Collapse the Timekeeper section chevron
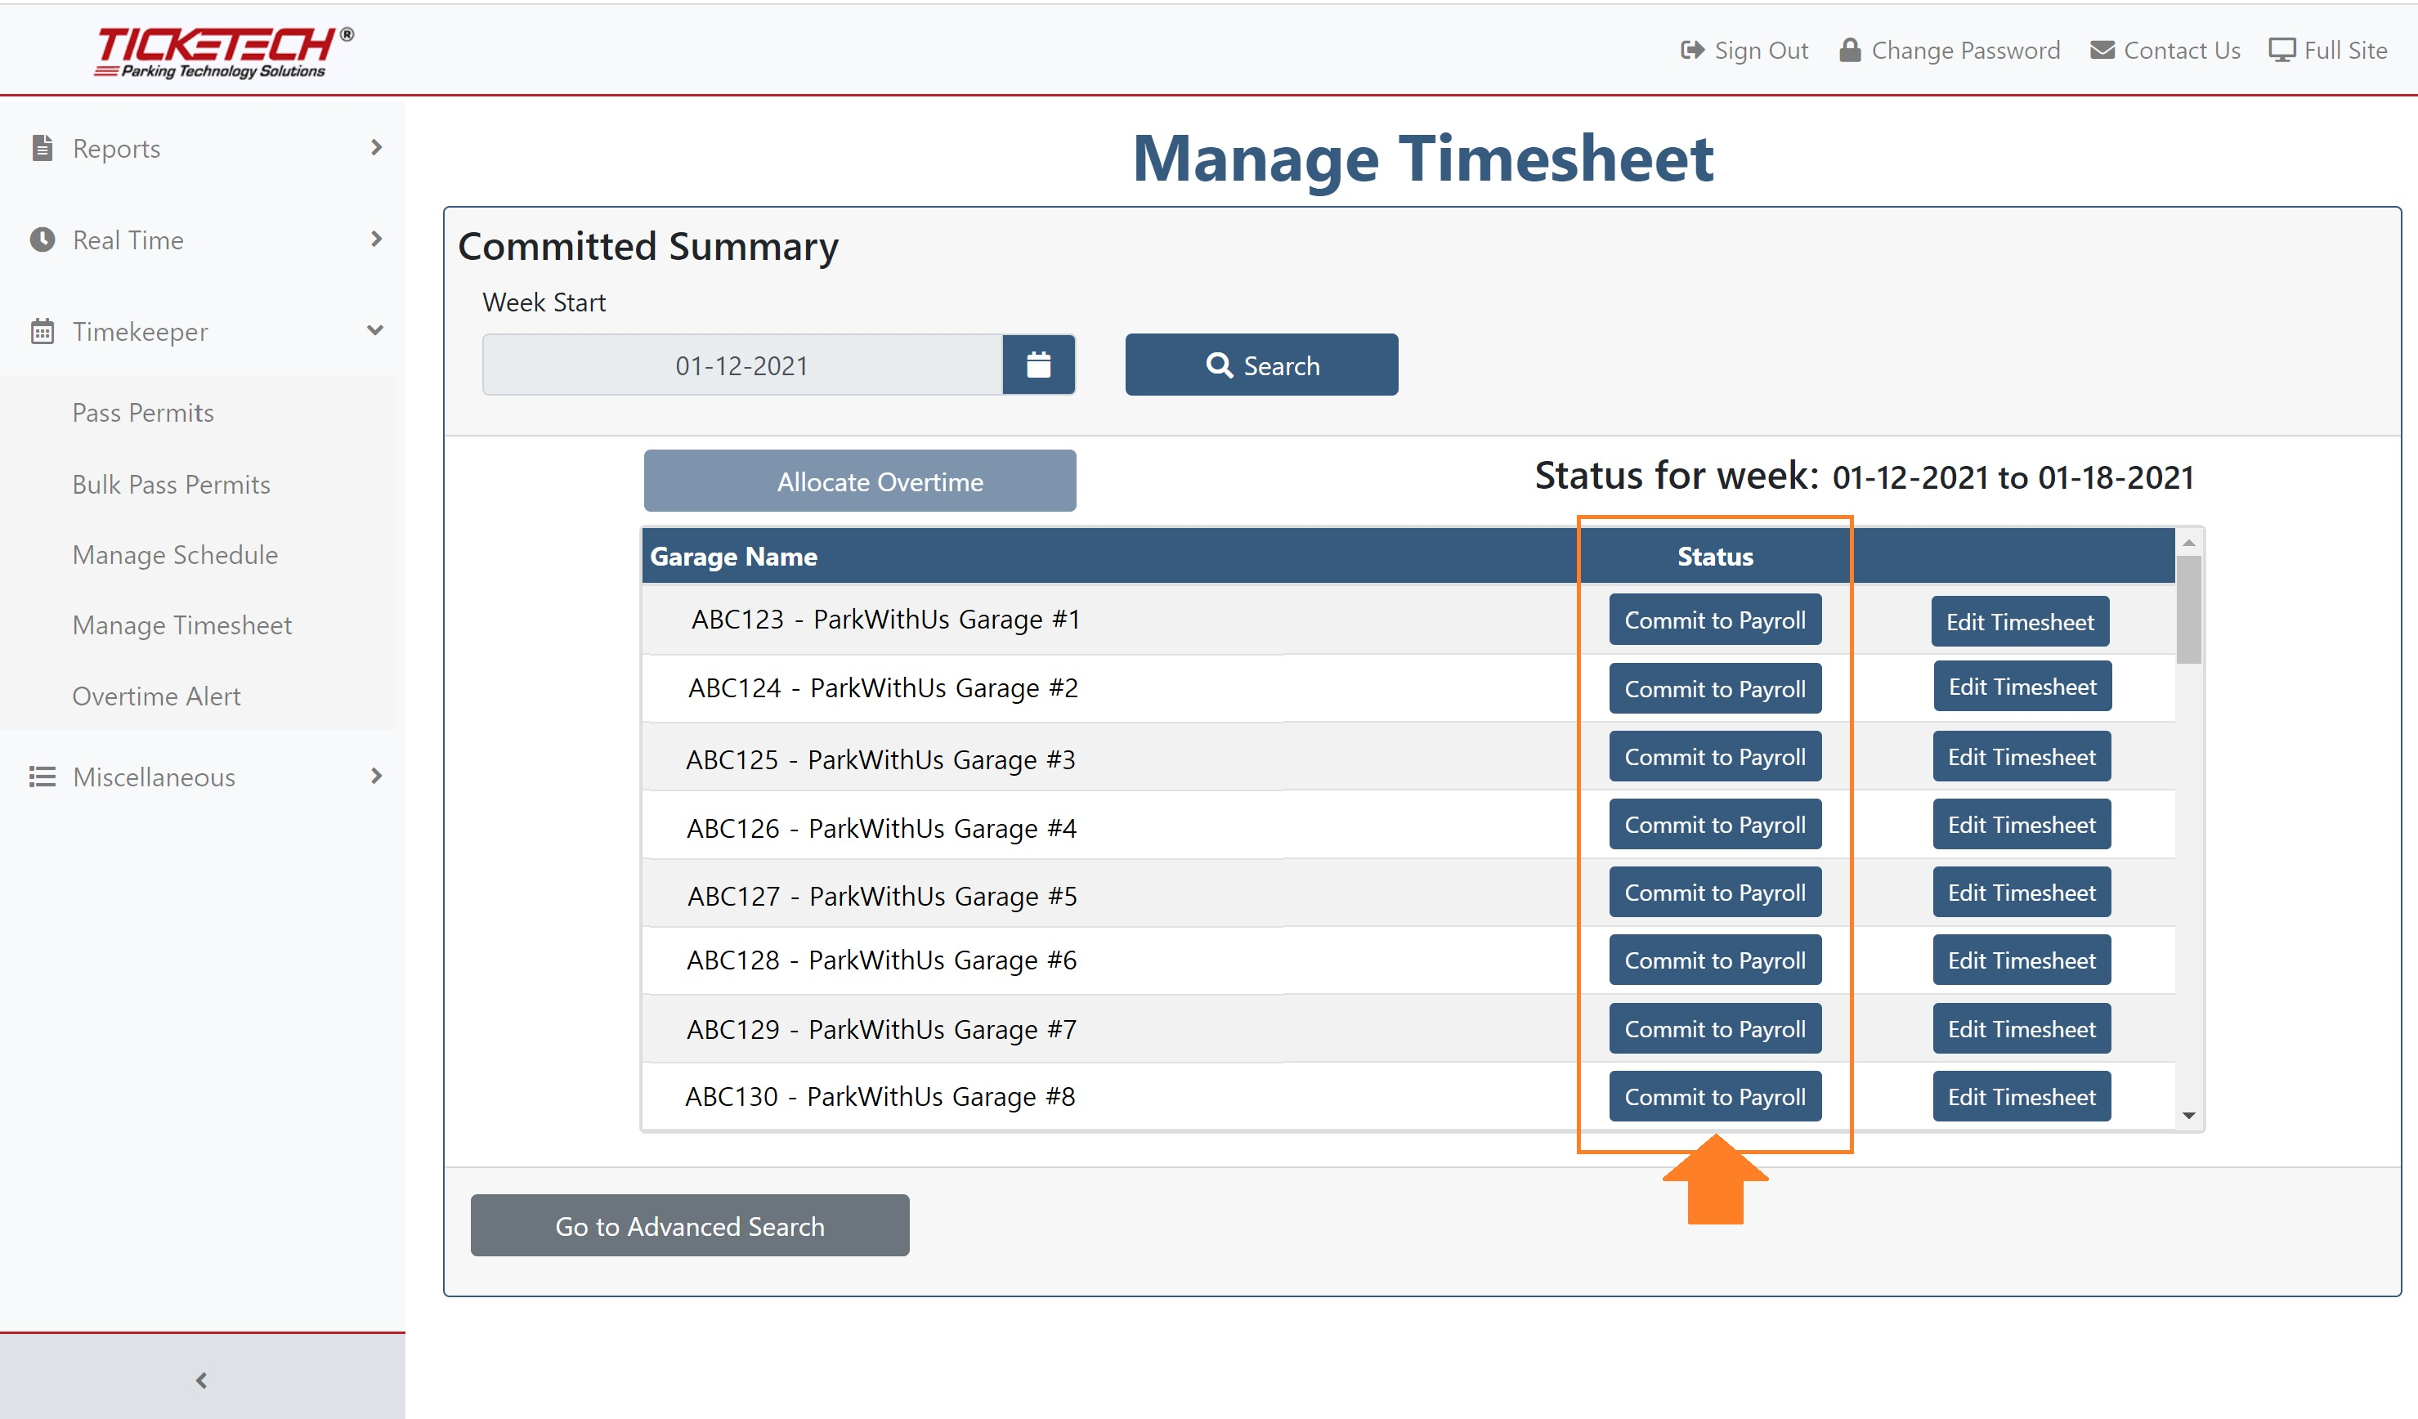The image size is (2418, 1419). tap(375, 330)
